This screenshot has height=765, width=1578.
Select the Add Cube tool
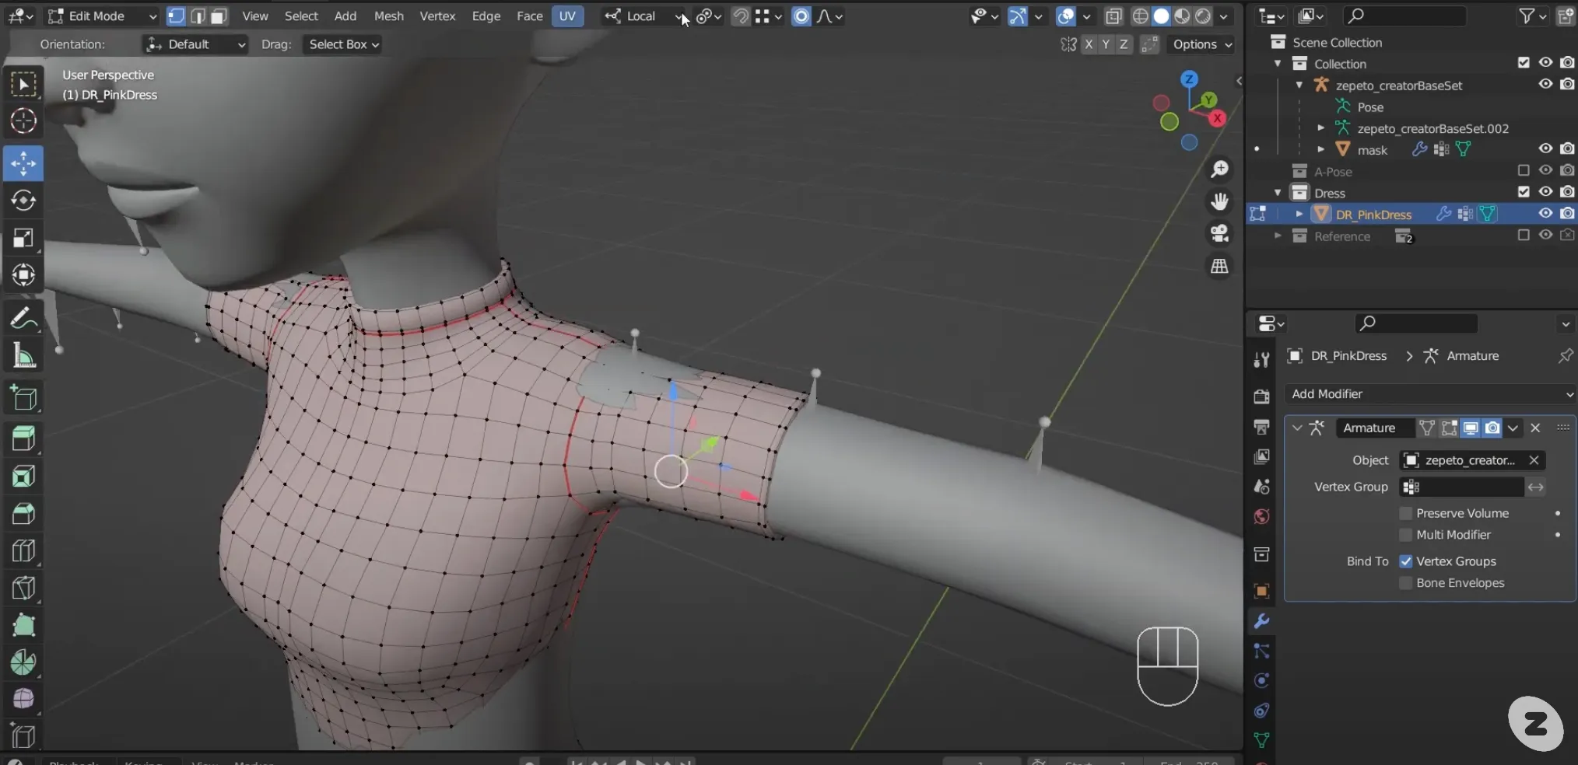tap(23, 398)
